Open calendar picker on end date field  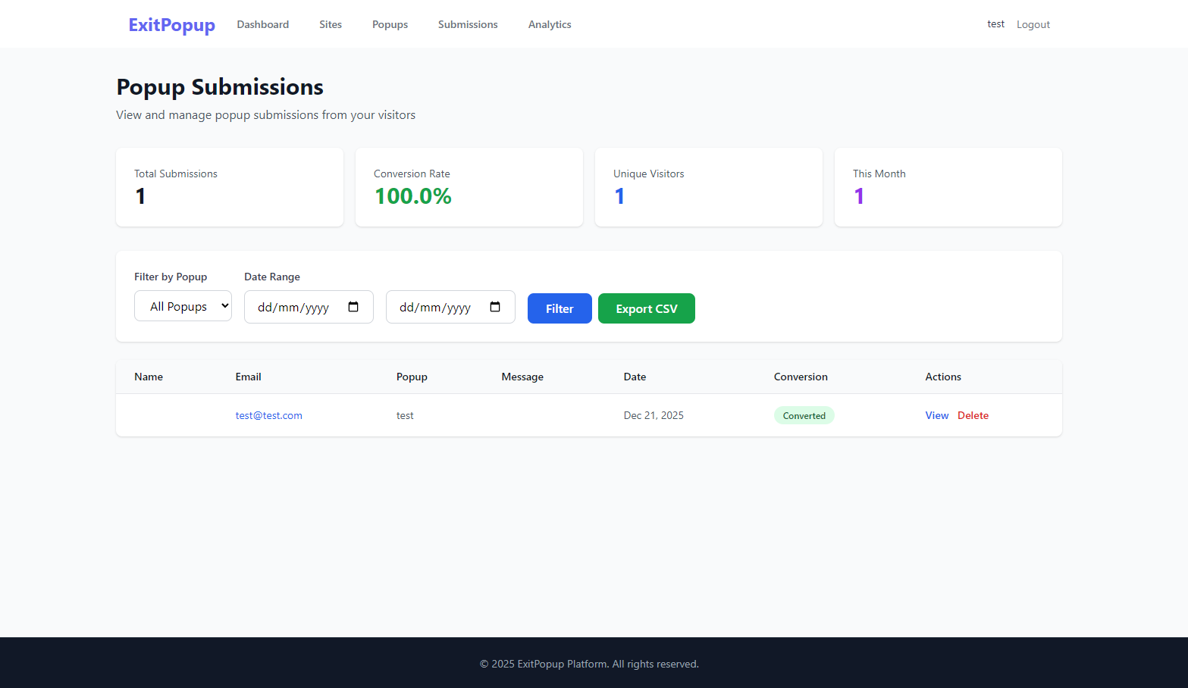coord(495,307)
